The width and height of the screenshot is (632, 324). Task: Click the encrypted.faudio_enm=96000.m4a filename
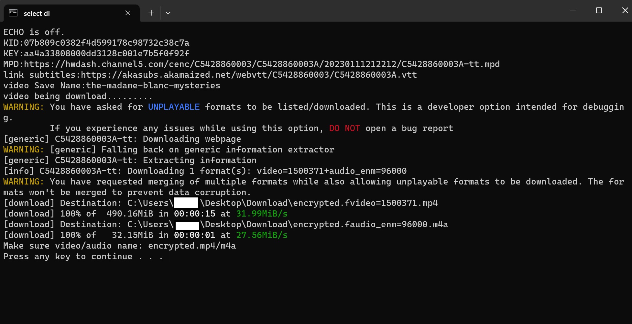tap(371, 224)
